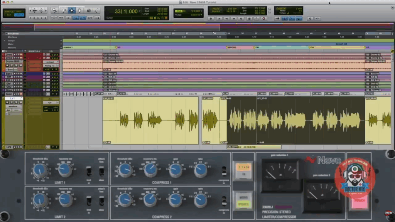Click the INSERTS F-J column header
Image resolution: width=395 pixels, height=222 pixels.
[x=34, y=51]
